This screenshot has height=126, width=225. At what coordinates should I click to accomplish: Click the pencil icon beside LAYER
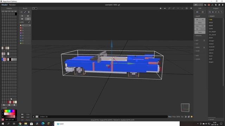pos(29,22)
